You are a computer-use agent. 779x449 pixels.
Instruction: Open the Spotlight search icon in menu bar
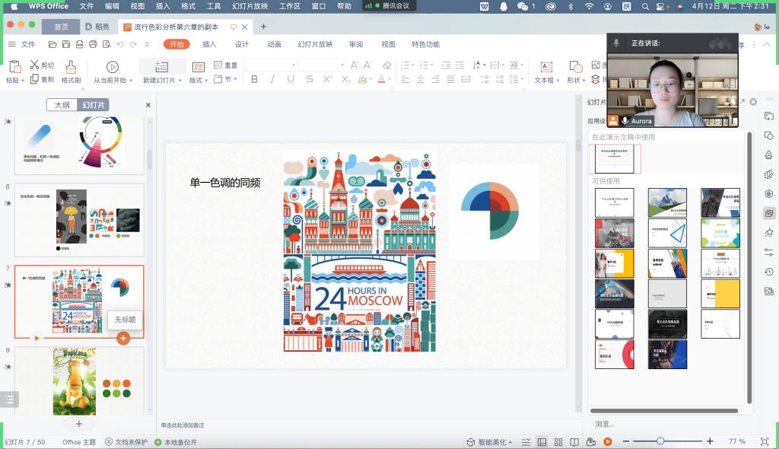coord(645,6)
